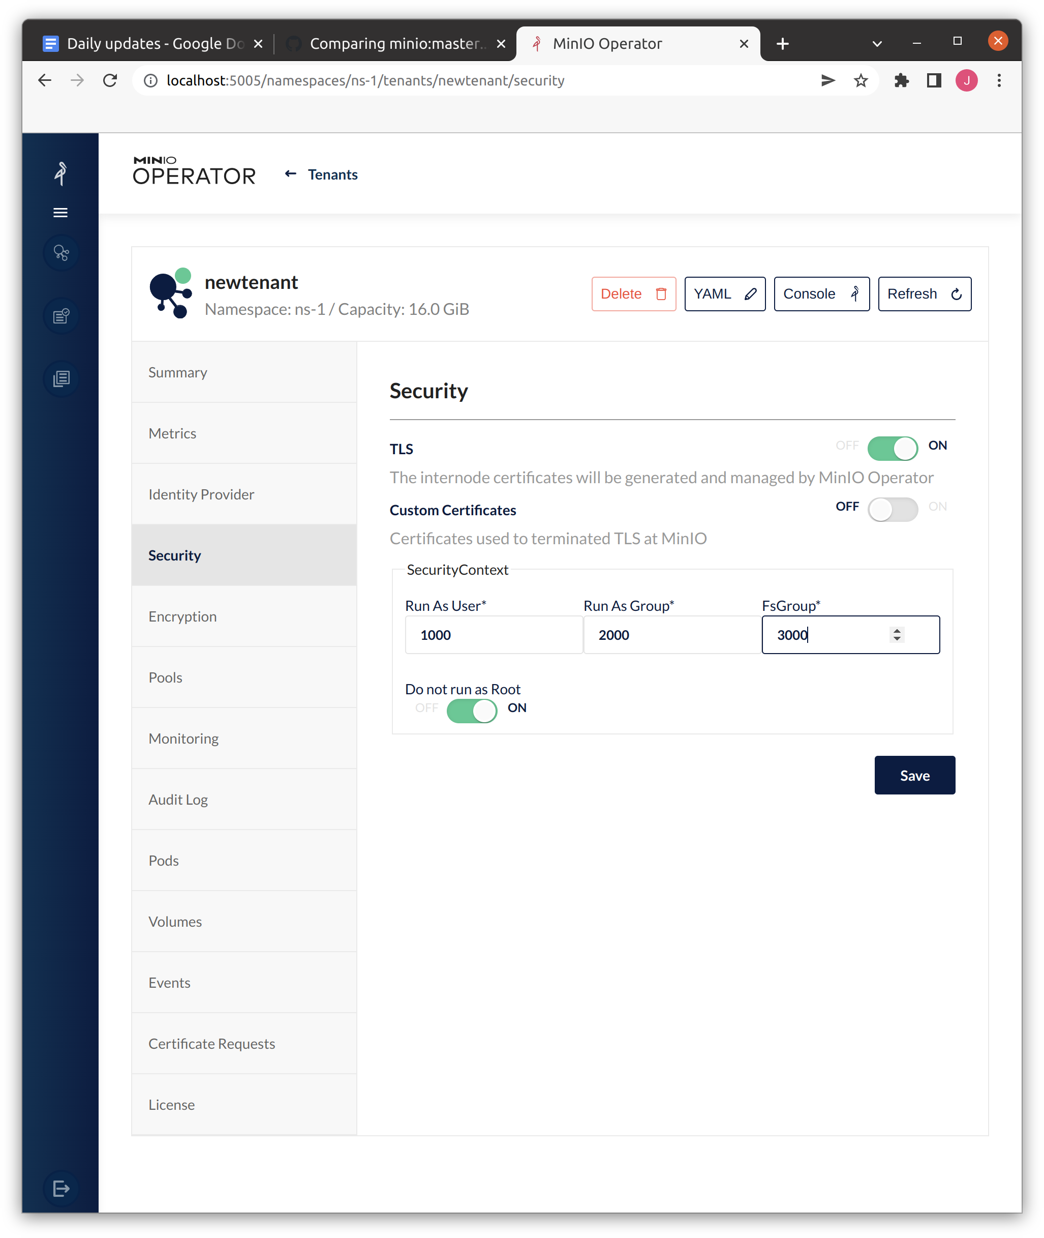Screen dimensions: 1044x1238
Task: Click the Run As User input field
Action: tap(494, 635)
